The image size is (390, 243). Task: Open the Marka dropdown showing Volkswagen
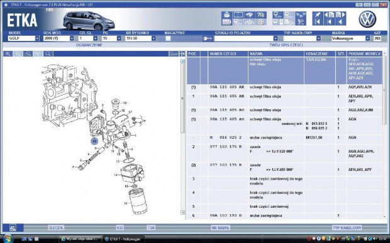point(350,38)
